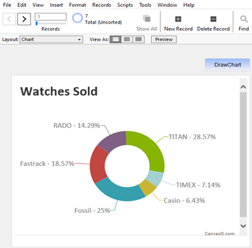Open Find with the magnifier icon
The image size is (252, 248).
244,19
